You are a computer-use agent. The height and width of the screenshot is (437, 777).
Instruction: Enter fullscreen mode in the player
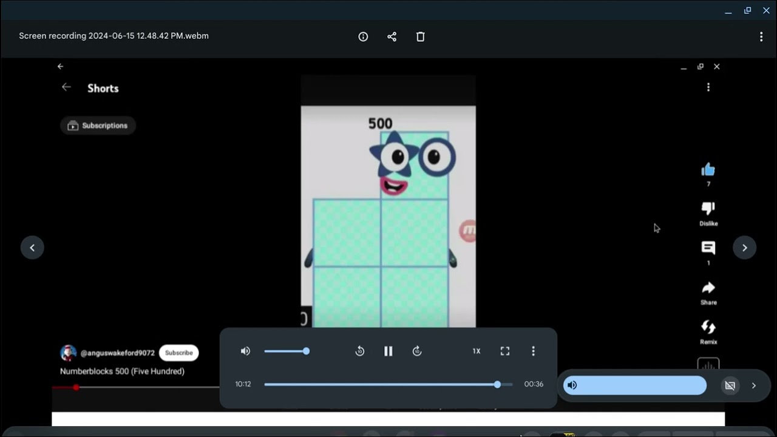click(x=504, y=351)
